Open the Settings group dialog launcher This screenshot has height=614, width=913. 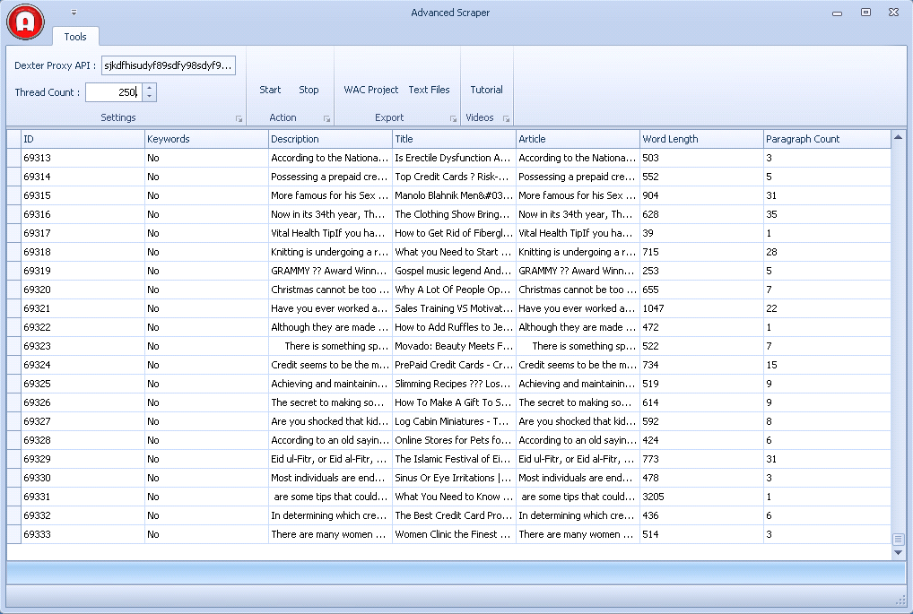[x=239, y=118]
